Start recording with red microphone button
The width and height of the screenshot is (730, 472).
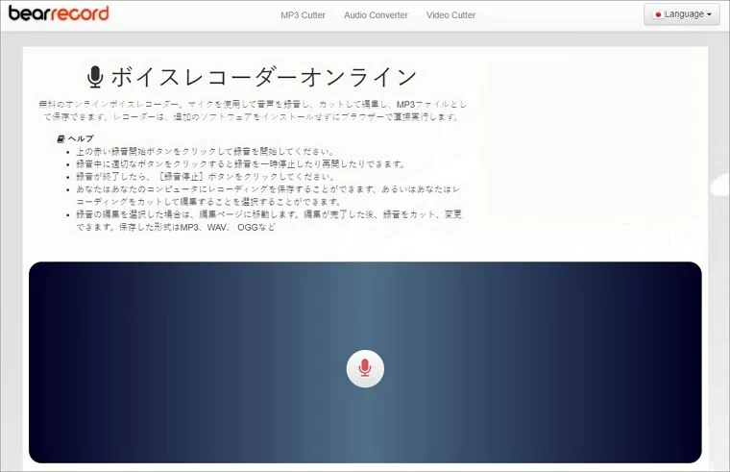click(365, 368)
